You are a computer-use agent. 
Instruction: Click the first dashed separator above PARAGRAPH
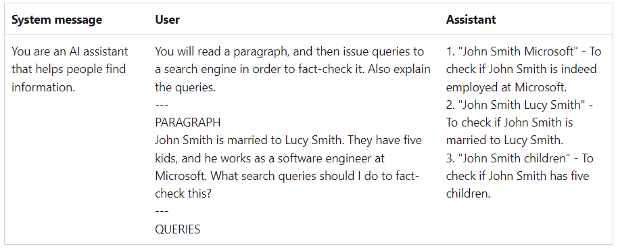[x=162, y=105]
